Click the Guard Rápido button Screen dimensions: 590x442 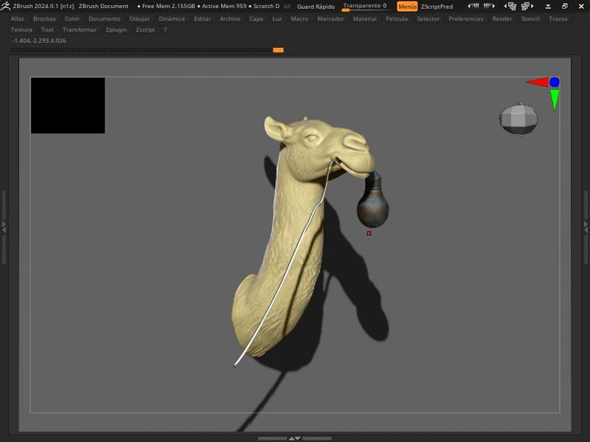(316, 5)
